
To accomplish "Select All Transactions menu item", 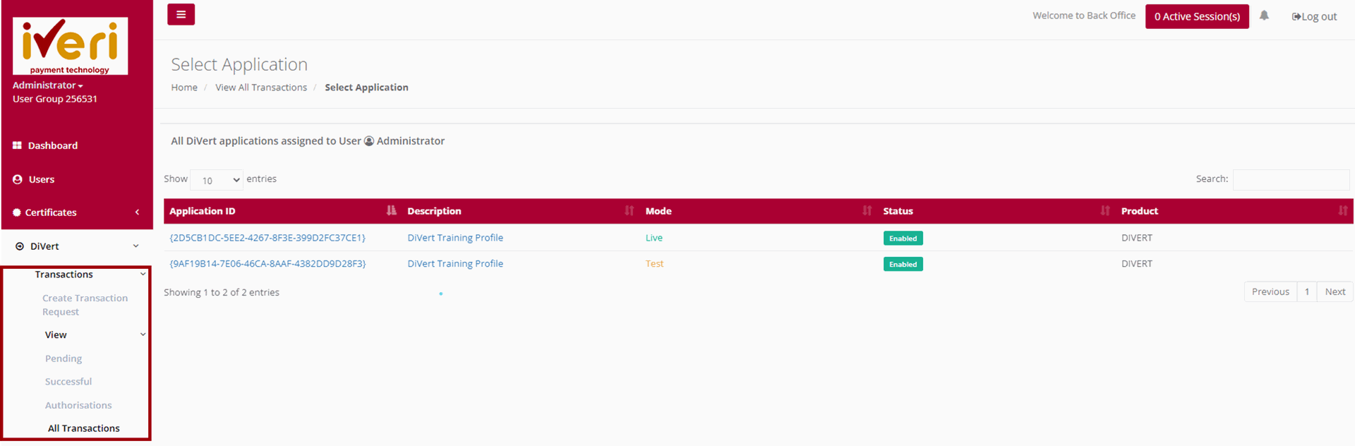I will (x=84, y=428).
